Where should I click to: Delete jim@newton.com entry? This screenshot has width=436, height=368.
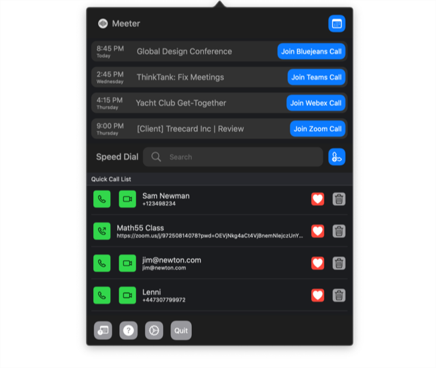(339, 263)
